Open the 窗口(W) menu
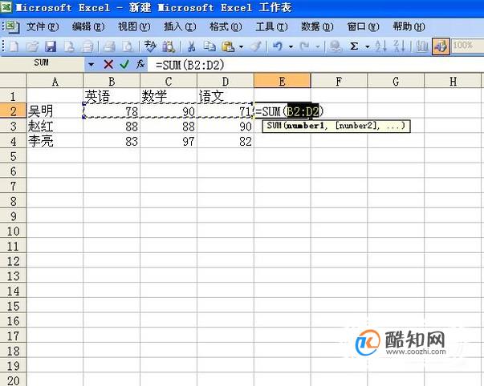Screen dimensions: 484x386 (363, 26)
